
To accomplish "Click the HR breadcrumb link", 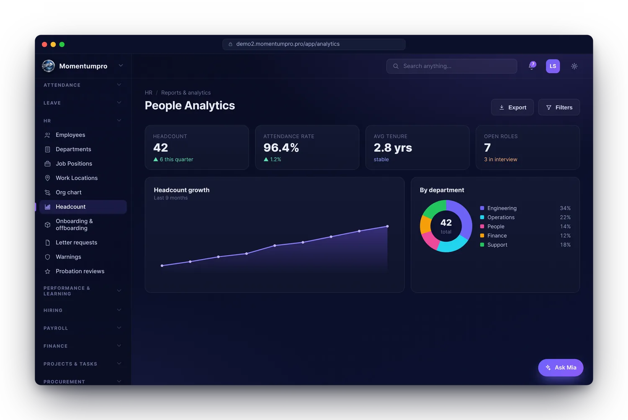I will pyautogui.click(x=149, y=93).
